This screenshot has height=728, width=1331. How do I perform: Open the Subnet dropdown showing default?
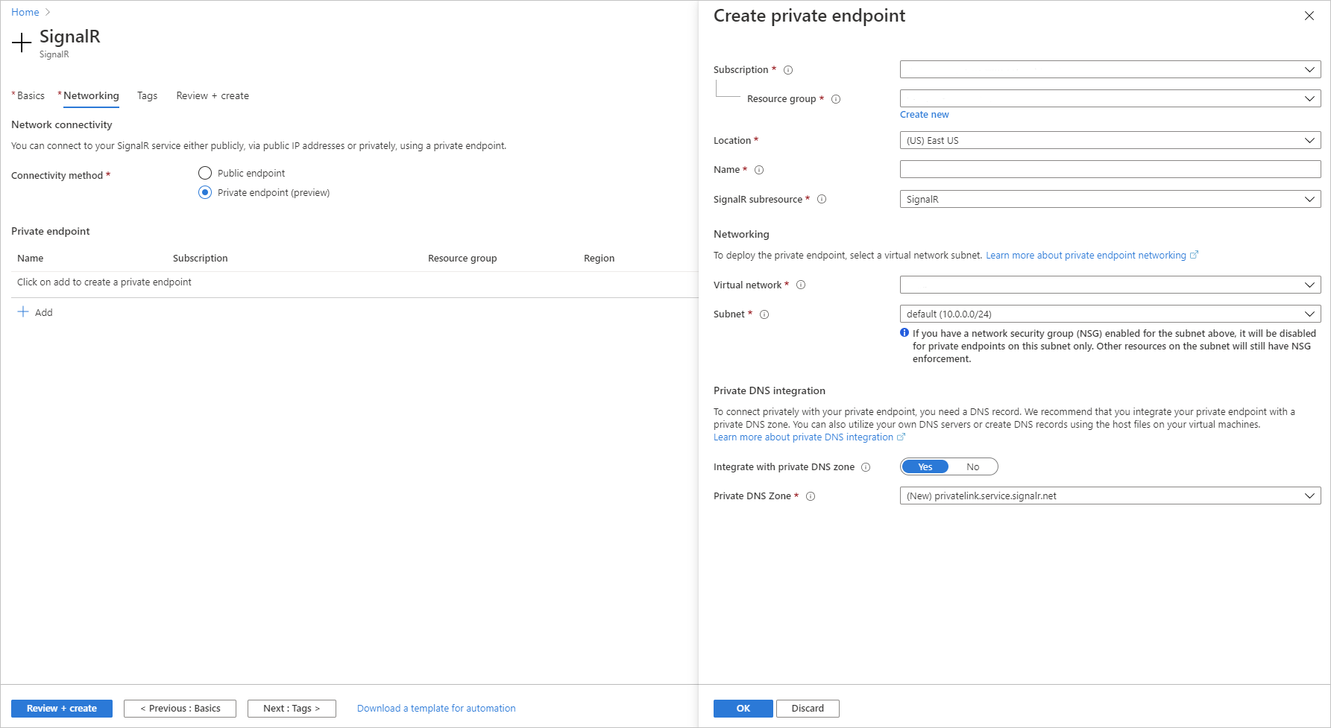point(1110,314)
